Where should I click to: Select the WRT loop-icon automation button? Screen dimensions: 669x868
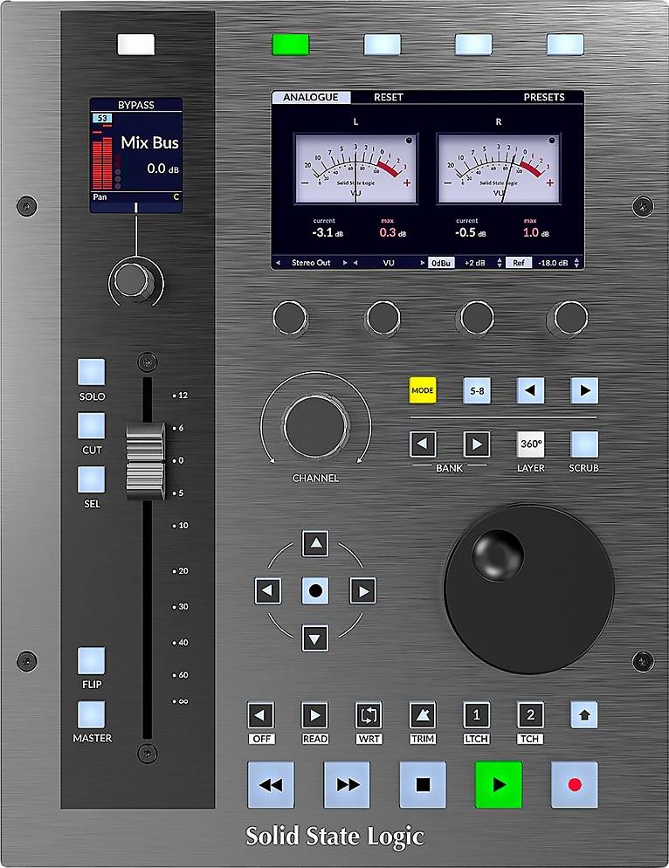tap(369, 715)
